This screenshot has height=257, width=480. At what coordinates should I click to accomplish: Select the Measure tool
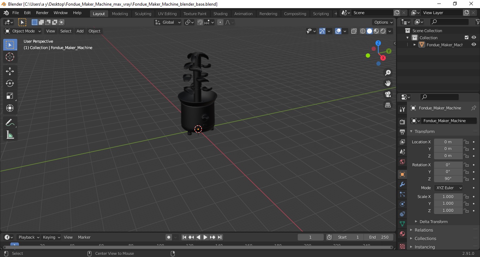point(10,135)
